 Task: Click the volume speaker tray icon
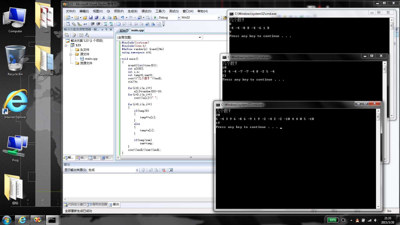coord(375,220)
